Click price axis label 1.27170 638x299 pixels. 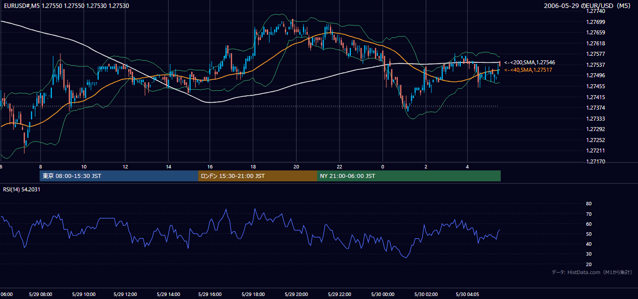coord(596,161)
